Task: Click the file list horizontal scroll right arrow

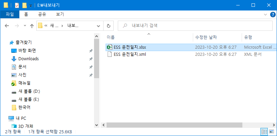Action: pos(274,125)
